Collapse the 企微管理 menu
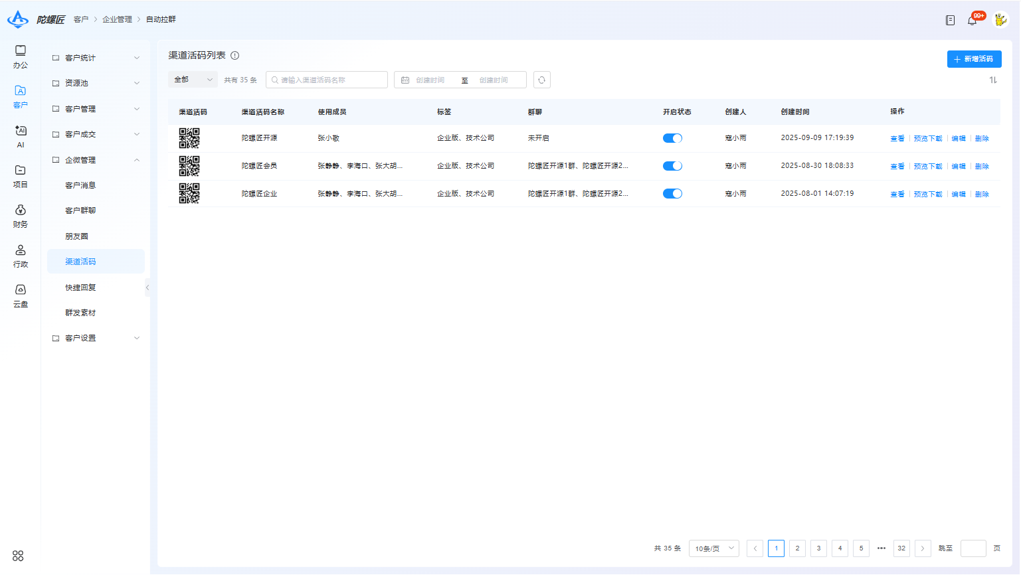Screen dimensions: 1021x575 [x=96, y=160]
